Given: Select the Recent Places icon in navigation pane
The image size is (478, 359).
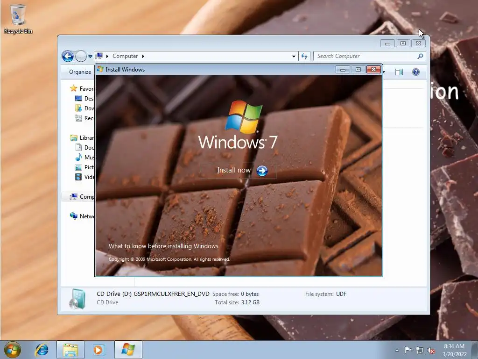Looking at the screenshot, I should click(78, 118).
